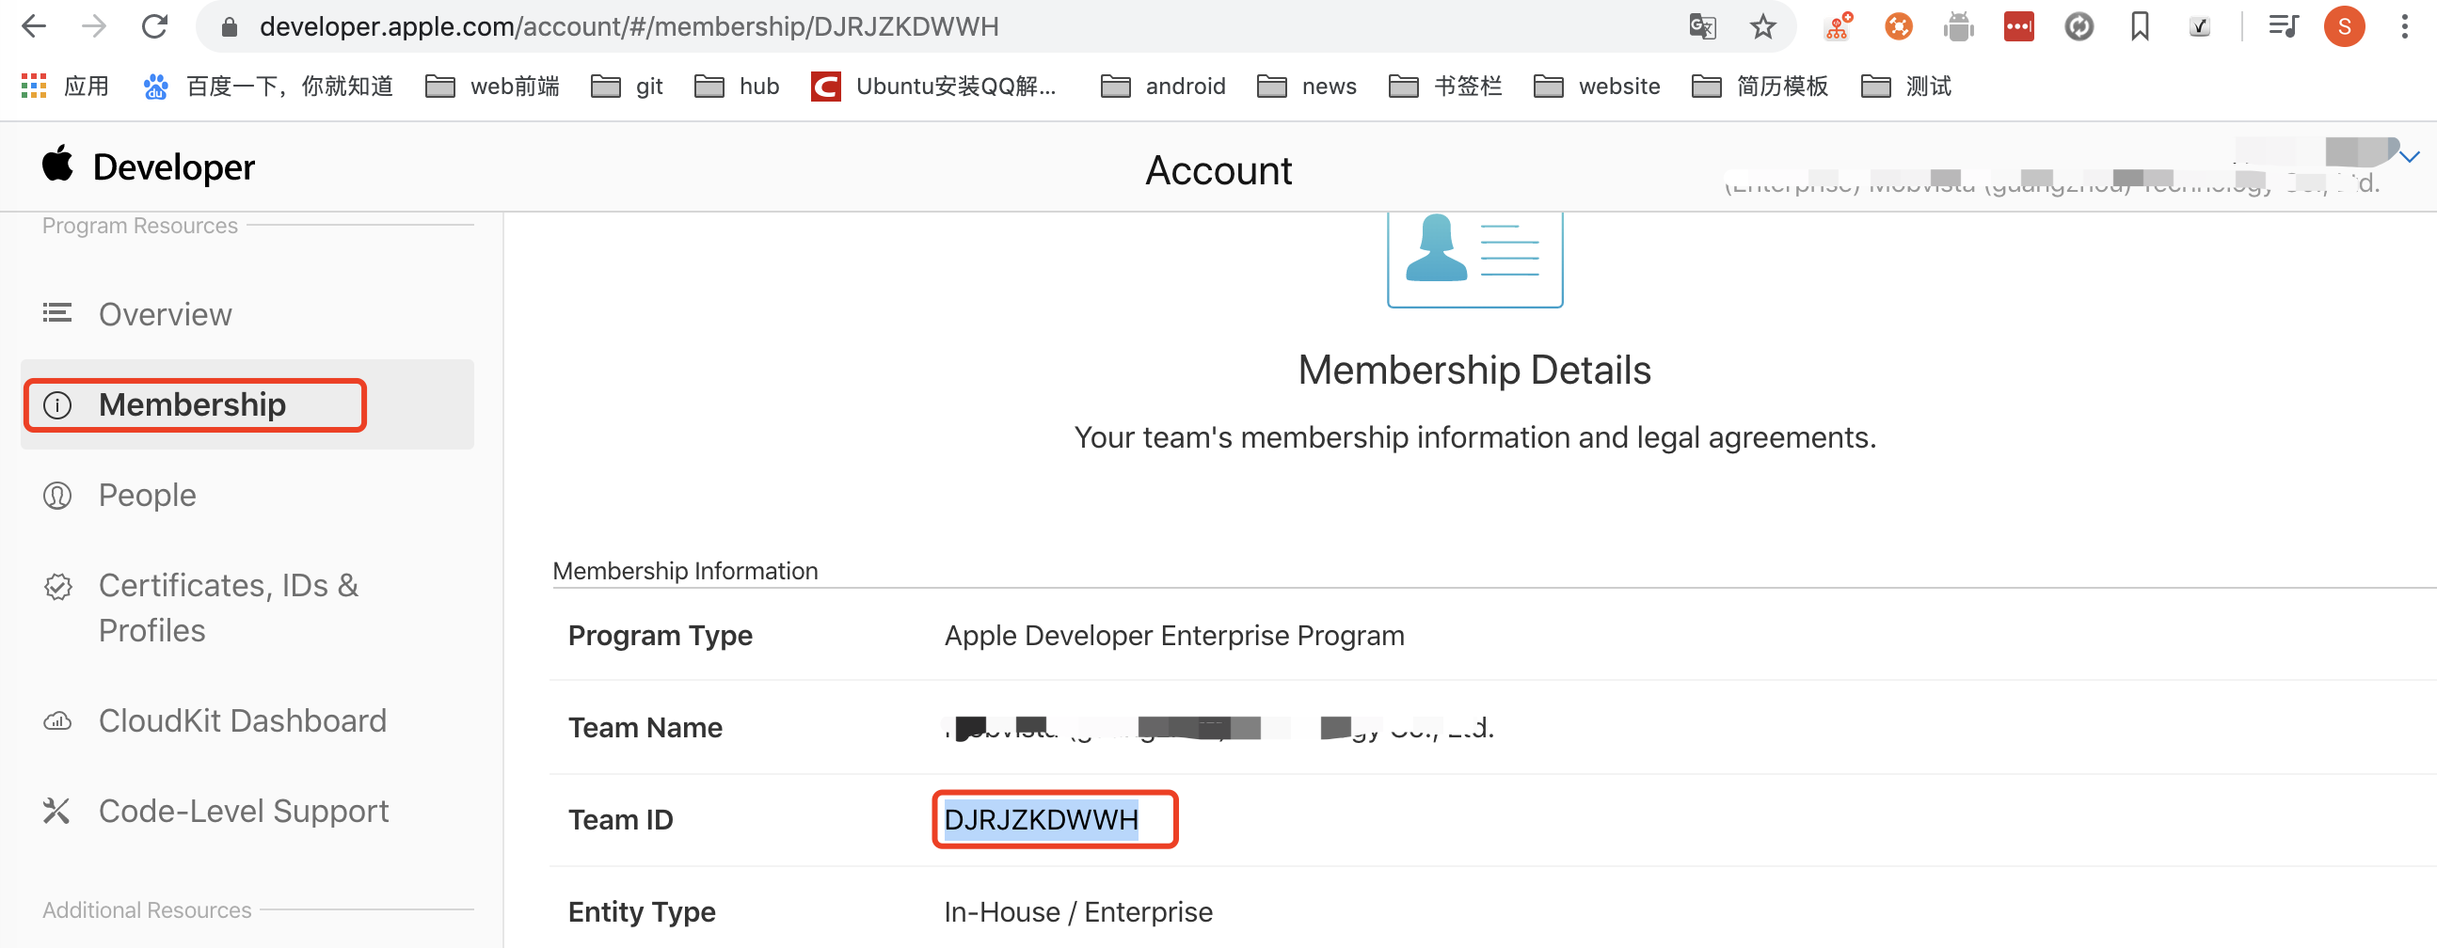
Task: Open the git bookmark link
Action: pos(628,86)
